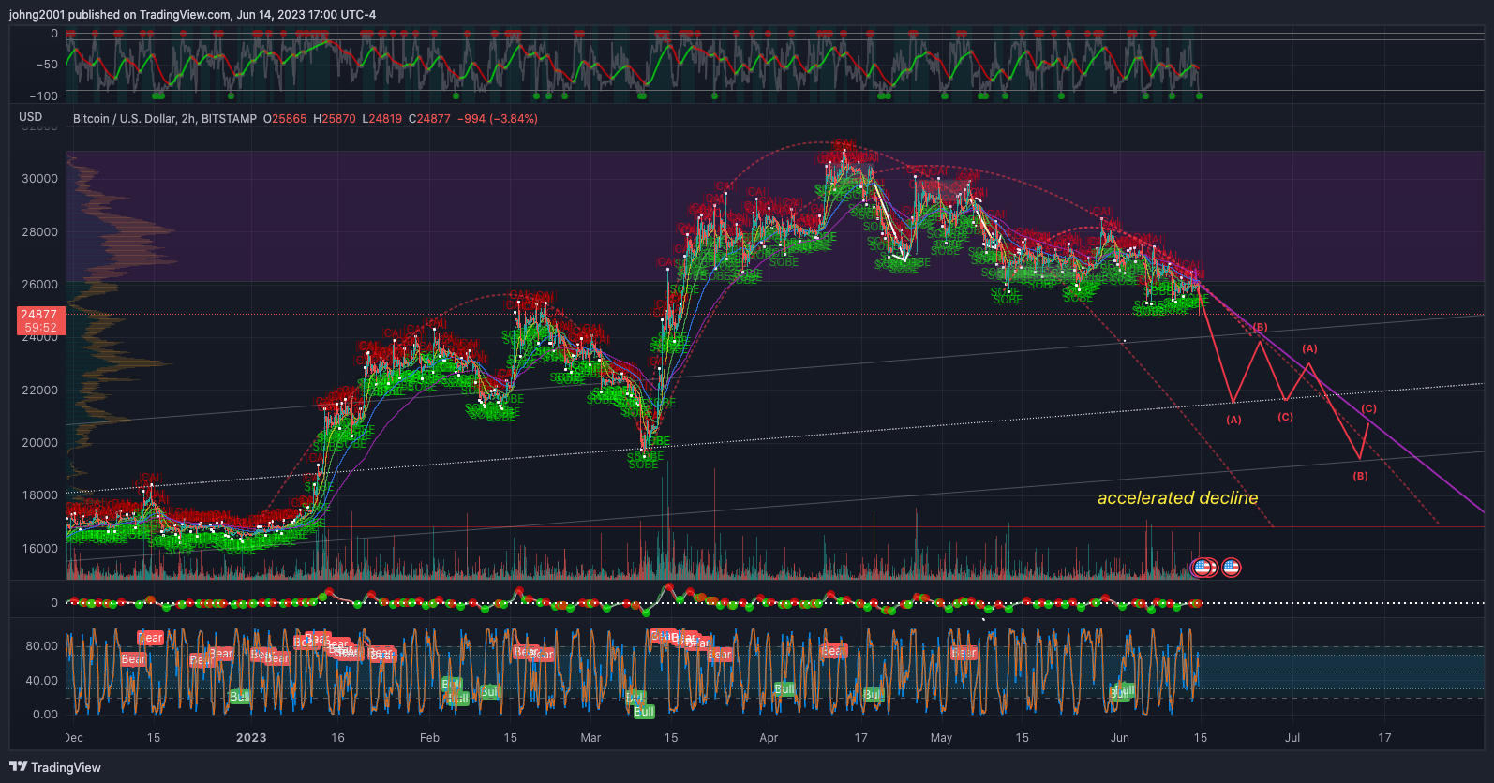1494x783 pixels.
Task: Click the May label on the time axis
Action: [x=941, y=738]
